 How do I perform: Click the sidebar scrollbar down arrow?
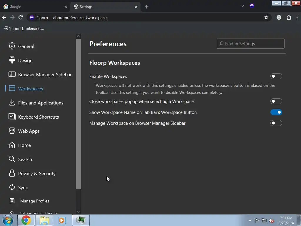78,212
